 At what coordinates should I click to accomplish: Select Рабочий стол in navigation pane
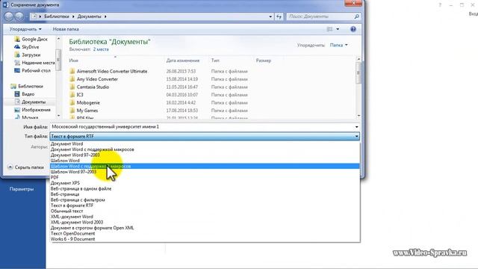tap(32, 70)
